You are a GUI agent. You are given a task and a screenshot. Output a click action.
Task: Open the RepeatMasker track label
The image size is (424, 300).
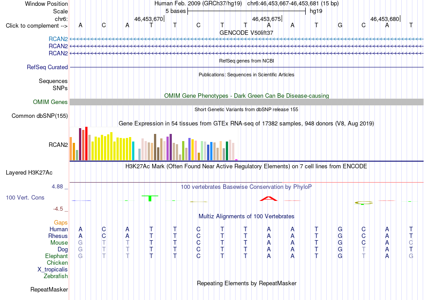click(x=49, y=289)
